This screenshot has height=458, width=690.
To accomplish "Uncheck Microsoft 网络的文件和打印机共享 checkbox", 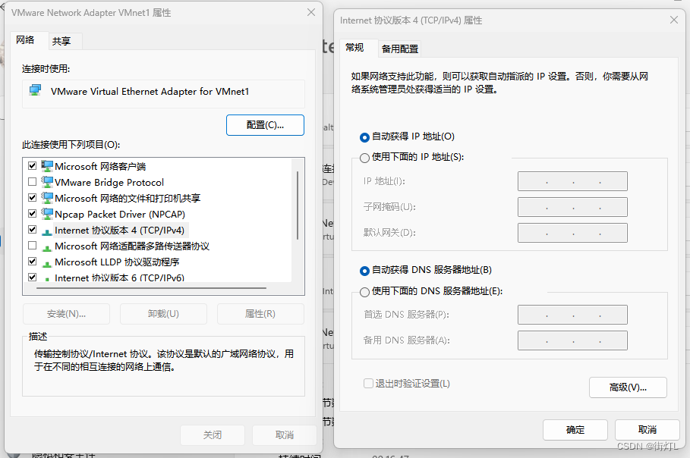I will [x=32, y=197].
